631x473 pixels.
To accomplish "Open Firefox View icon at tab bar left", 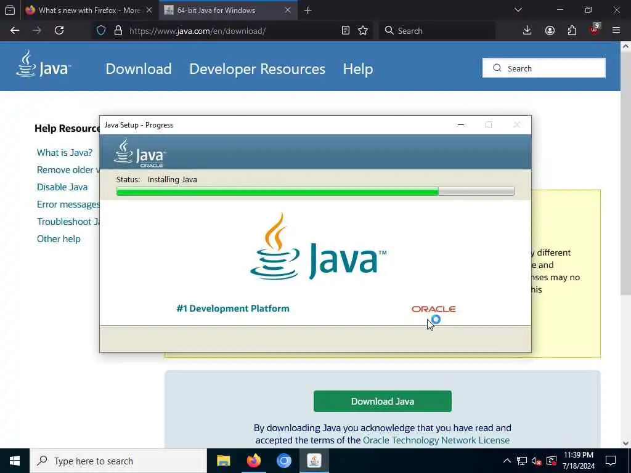I will click(x=10, y=10).
